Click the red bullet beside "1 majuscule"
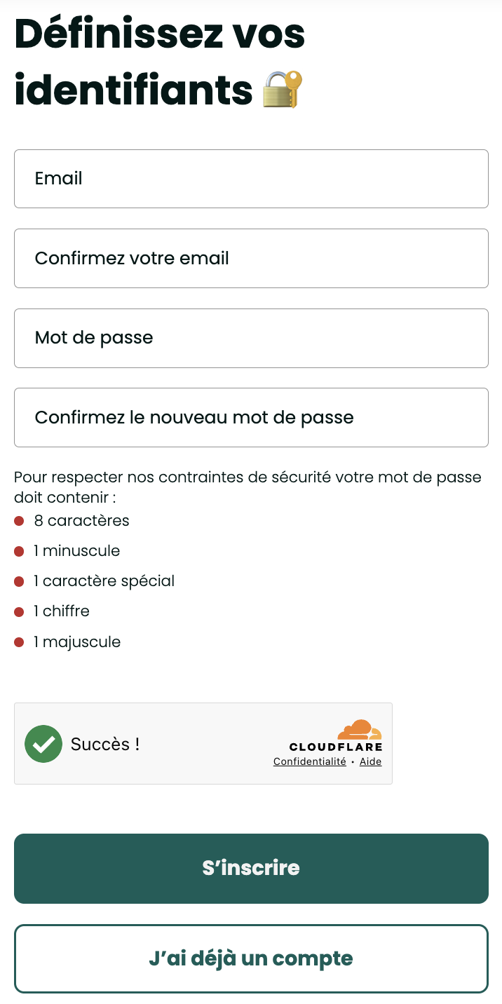 click(19, 642)
